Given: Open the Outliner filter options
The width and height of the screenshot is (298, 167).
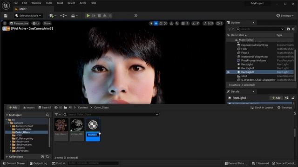Looking at the screenshot, I should click(x=231, y=29).
